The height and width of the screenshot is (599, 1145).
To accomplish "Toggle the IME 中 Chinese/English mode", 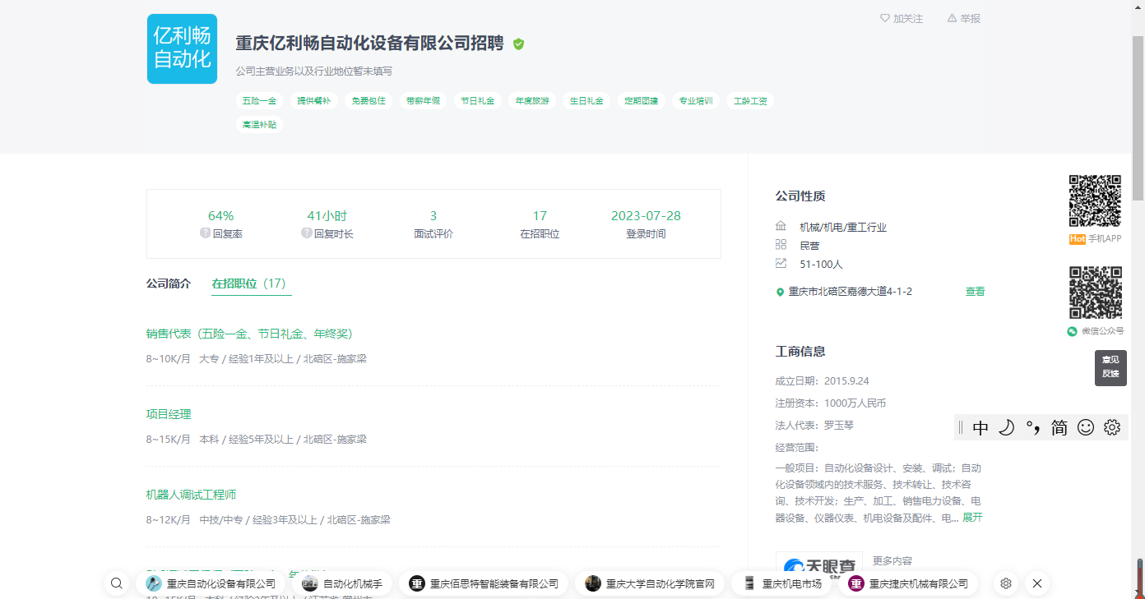I will click(980, 427).
